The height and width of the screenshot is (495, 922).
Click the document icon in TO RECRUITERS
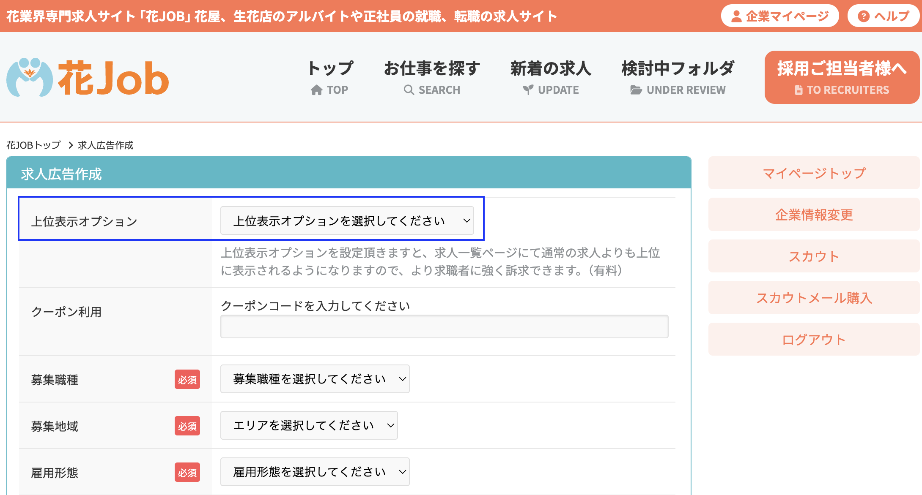798,90
